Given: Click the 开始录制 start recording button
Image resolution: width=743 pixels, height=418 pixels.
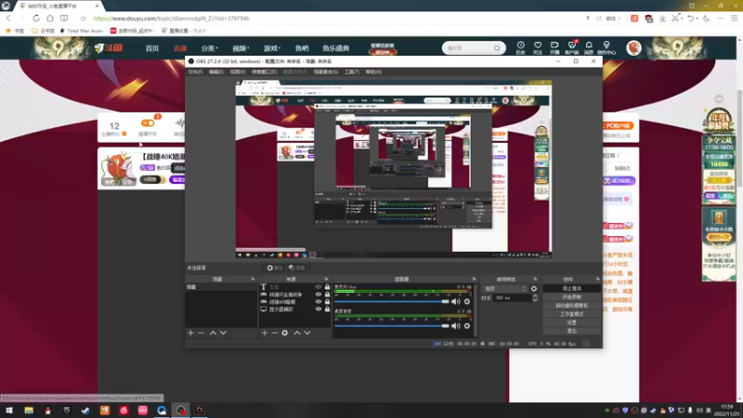Looking at the screenshot, I should (571, 297).
